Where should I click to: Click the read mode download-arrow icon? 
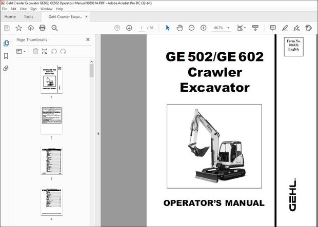(255, 28)
